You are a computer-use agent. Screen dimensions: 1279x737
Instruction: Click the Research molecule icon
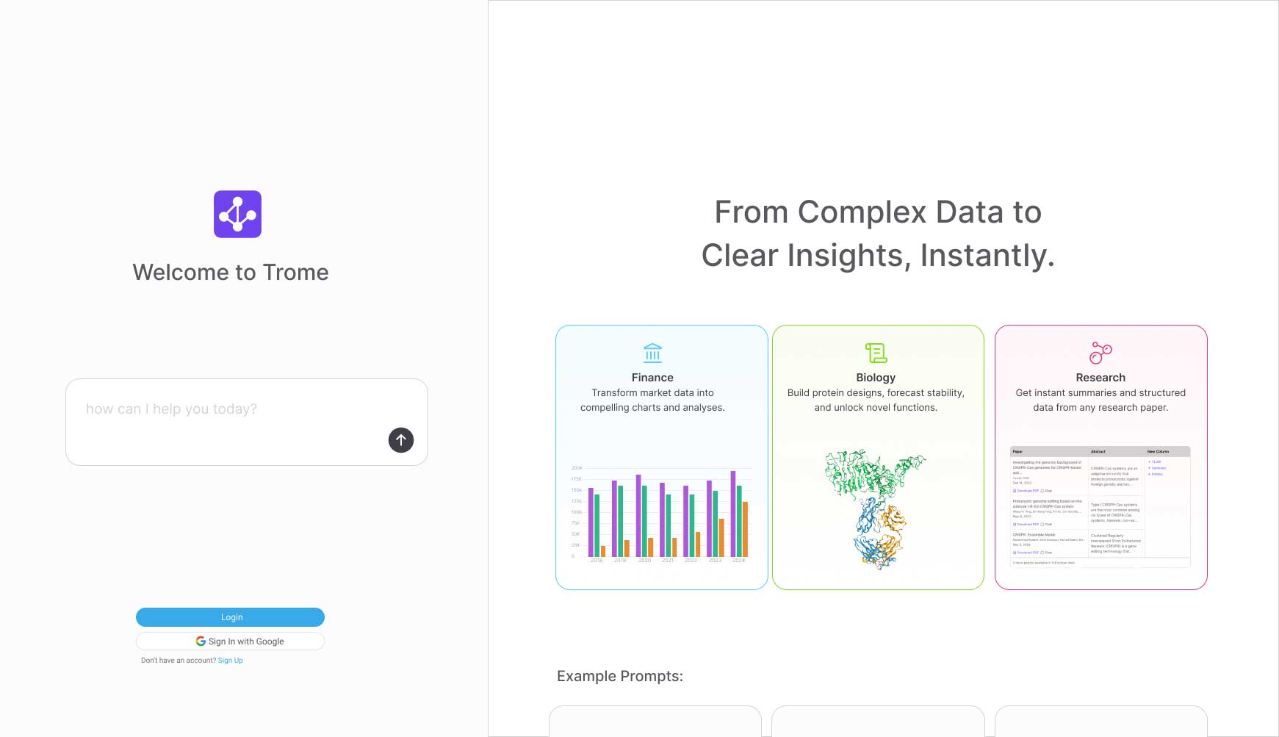pyautogui.click(x=1100, y=353)
